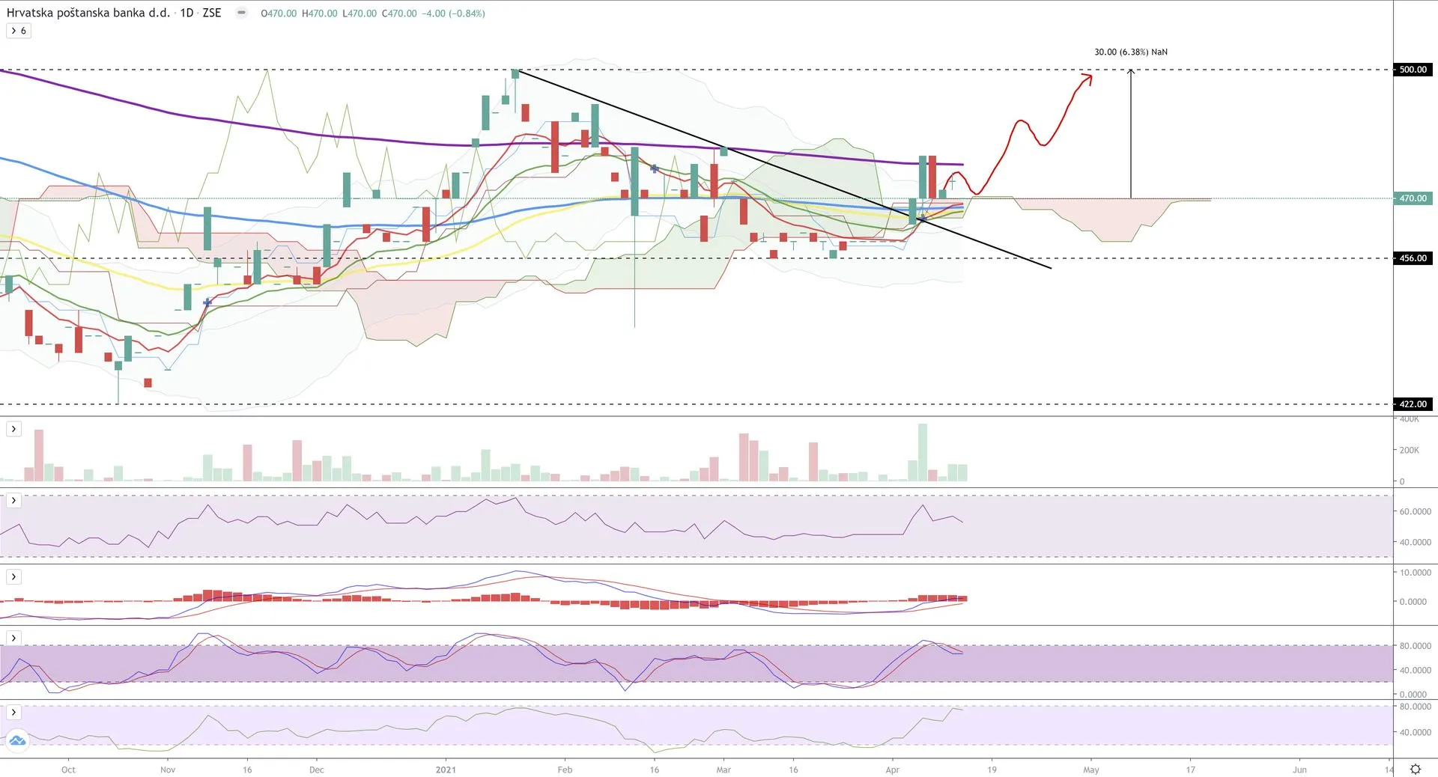
Task: Click the 2021 marker on time axis
Action: [x=446, y=770]
